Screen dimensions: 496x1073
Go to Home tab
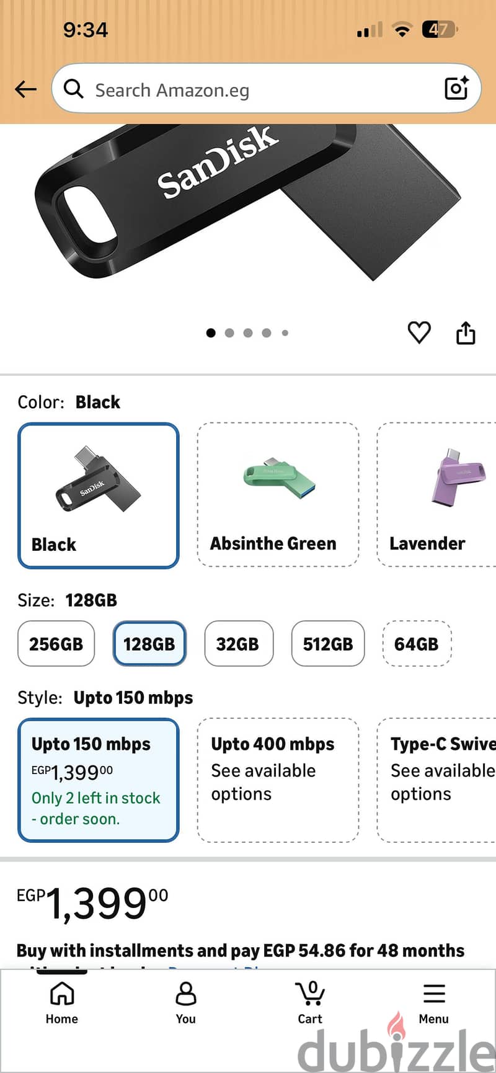tap(62, 1002)
